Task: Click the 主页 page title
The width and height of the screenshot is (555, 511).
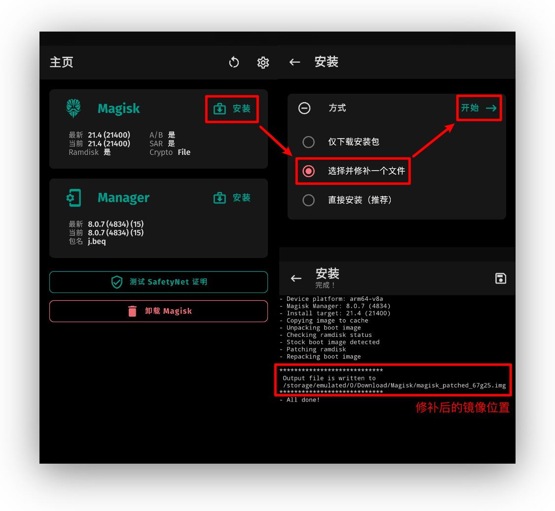Action: click(x=62, y=62)
